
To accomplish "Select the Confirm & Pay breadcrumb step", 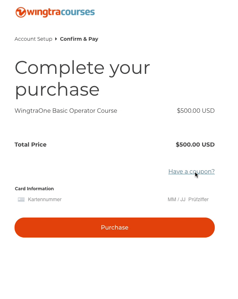I will 79,39.
